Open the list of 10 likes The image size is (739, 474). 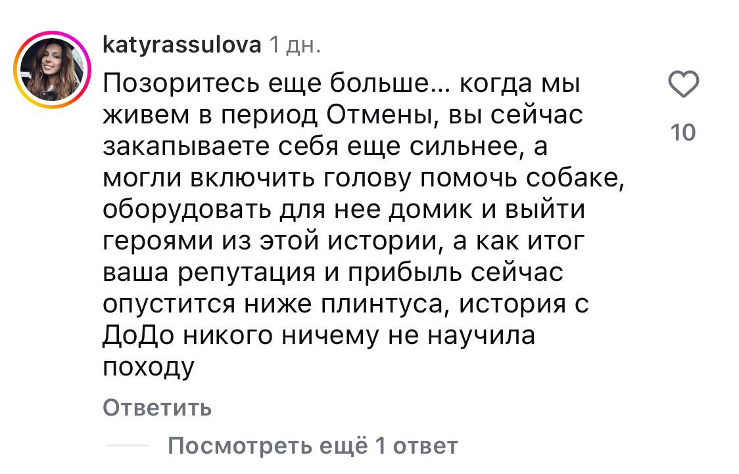684,133
